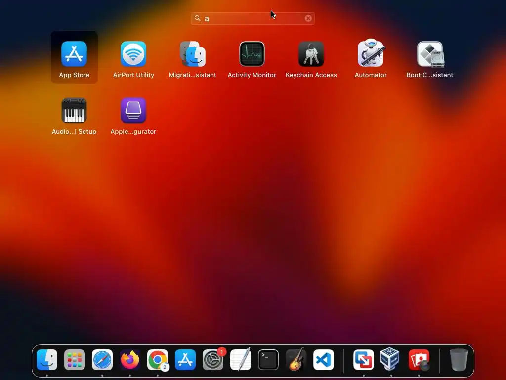
Task: Open Keychain Access
Action: click(311, 54)
